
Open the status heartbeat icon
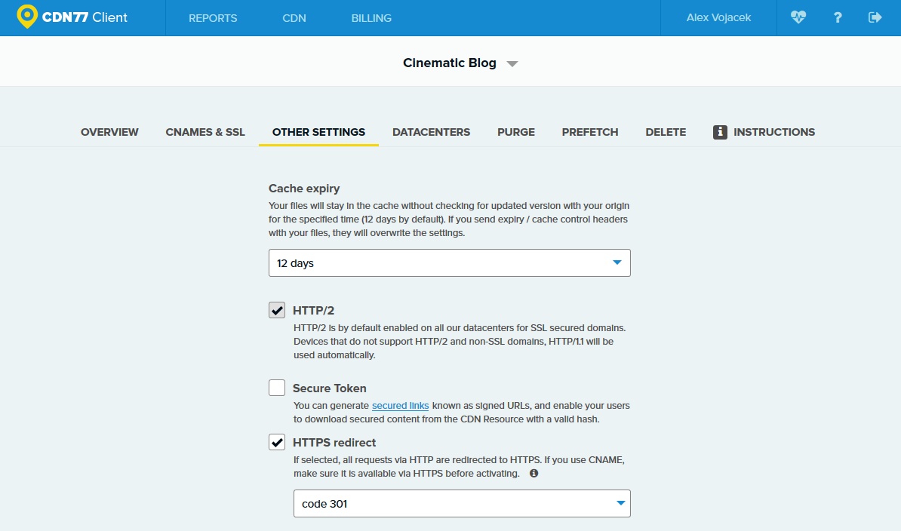[798, 17]
